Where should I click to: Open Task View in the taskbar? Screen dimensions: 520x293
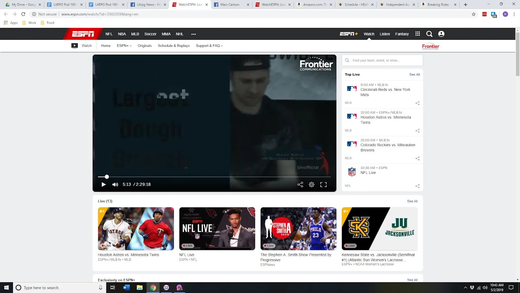click(x=112, y=287)
